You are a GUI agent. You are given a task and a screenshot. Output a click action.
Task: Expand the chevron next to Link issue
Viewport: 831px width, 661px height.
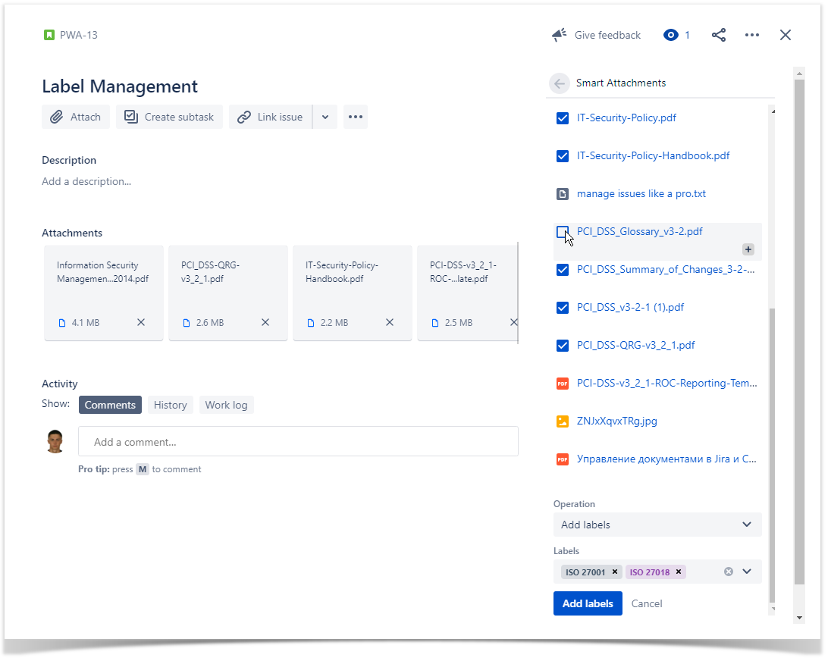pos(325,117)
